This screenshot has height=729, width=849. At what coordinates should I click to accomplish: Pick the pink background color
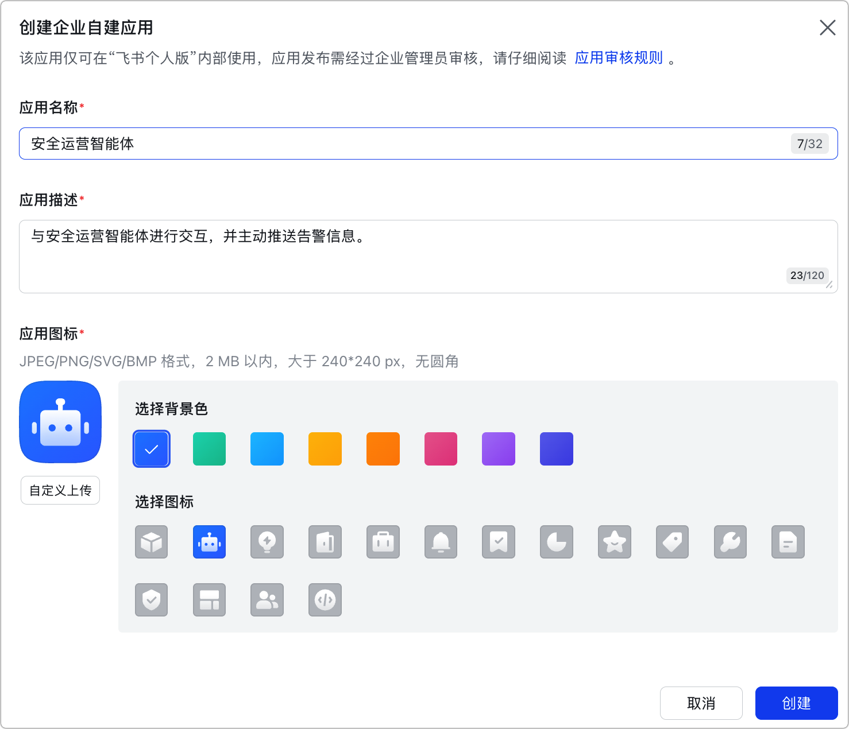441,449
